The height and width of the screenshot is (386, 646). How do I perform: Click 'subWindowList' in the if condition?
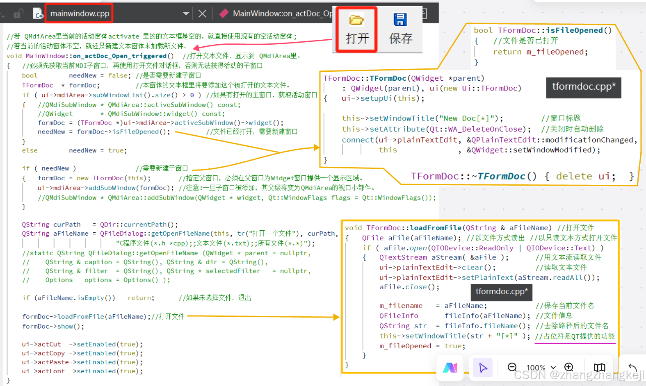coord(118,95)
